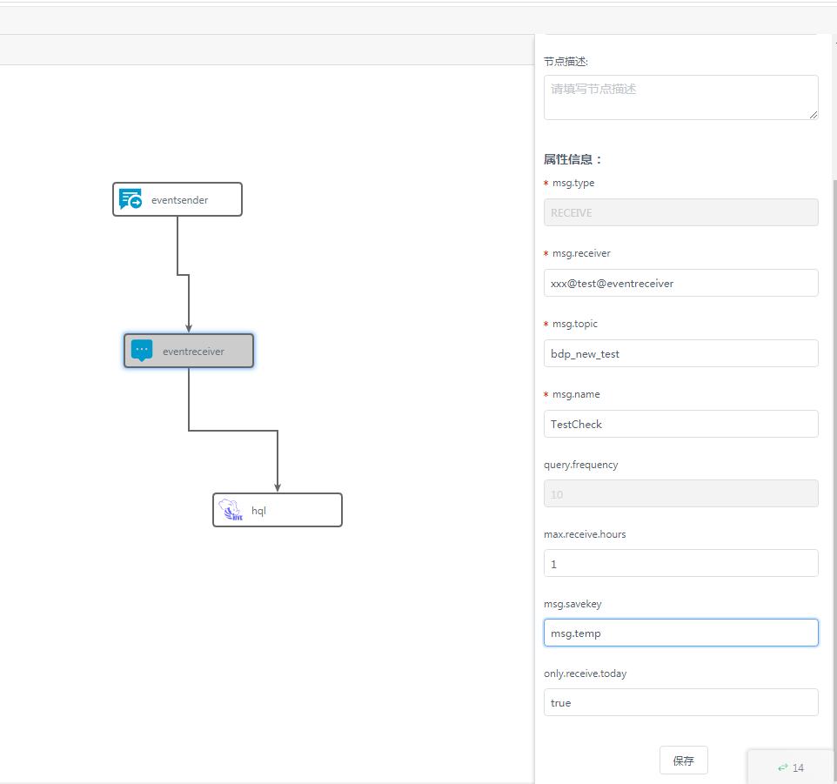Click the hql Hive node icon

(x=231, y=510)
